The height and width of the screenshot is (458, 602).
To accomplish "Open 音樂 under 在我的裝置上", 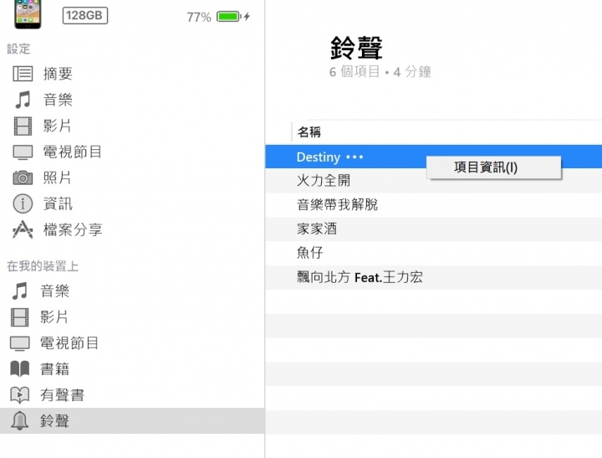I will point(55,291).
